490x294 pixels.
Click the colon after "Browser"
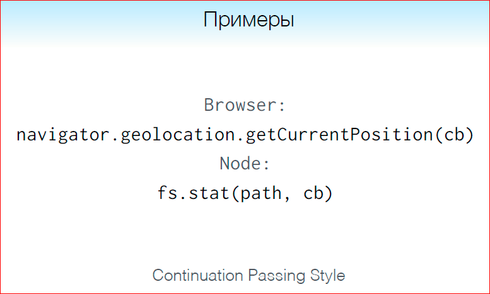[x=282, y=105]
